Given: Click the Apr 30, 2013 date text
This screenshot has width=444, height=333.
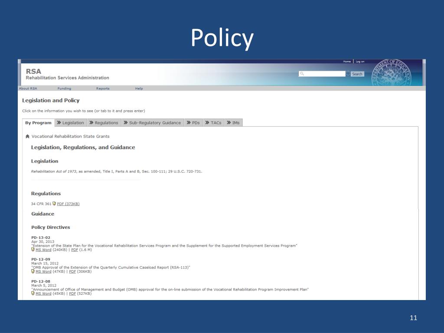Looking at the screenshot, I should [x=43, y=242].
